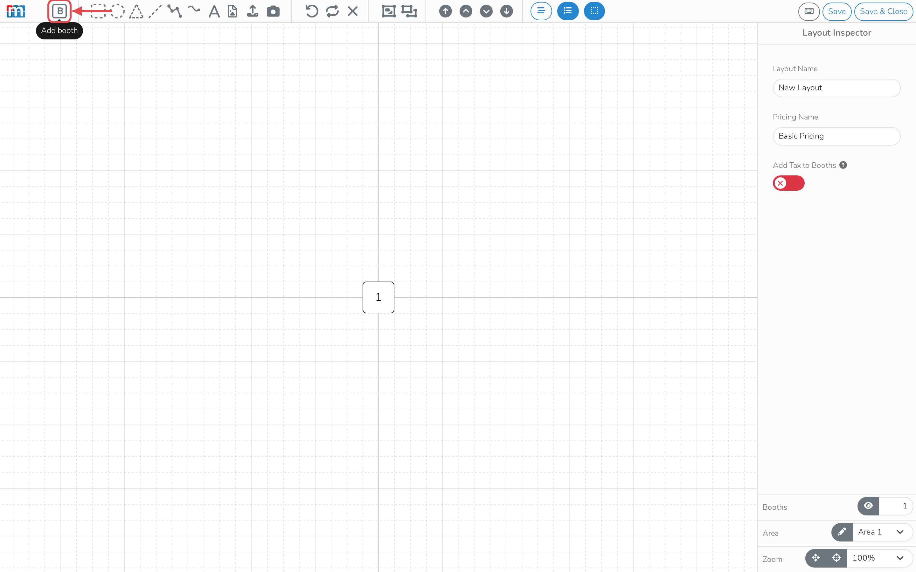Click the Zoom fit-to-screen arrows icon
The height and width of the screenshot is (572, 916).
[x=816, y=558]
